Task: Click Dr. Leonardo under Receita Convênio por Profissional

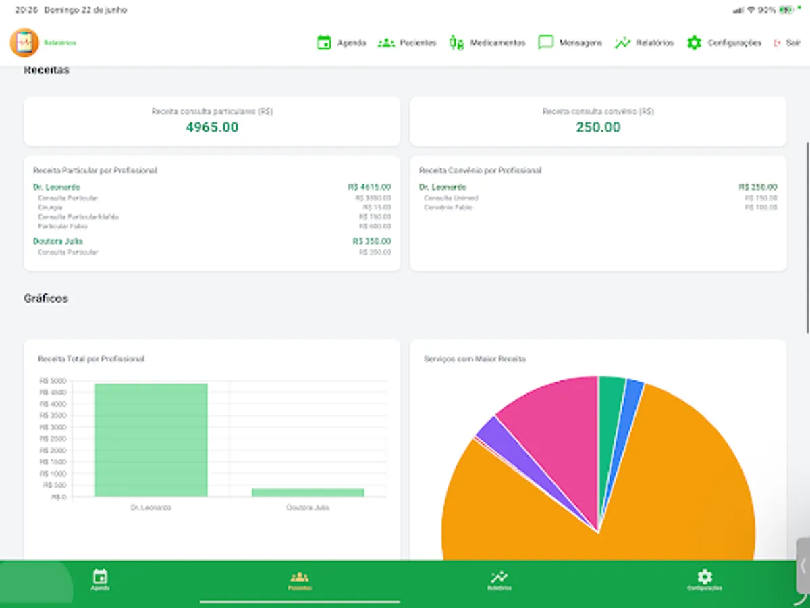Action: (x=442, y=187)
